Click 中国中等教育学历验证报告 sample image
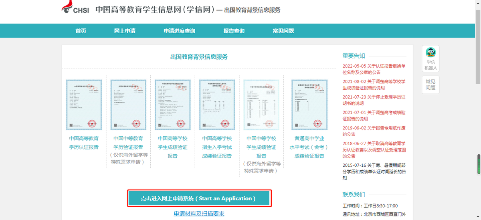 pos(128,104)
